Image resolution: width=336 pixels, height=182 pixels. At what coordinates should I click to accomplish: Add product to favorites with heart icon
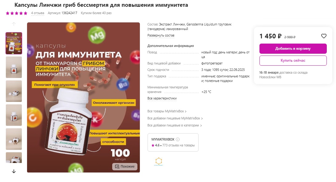324,36
